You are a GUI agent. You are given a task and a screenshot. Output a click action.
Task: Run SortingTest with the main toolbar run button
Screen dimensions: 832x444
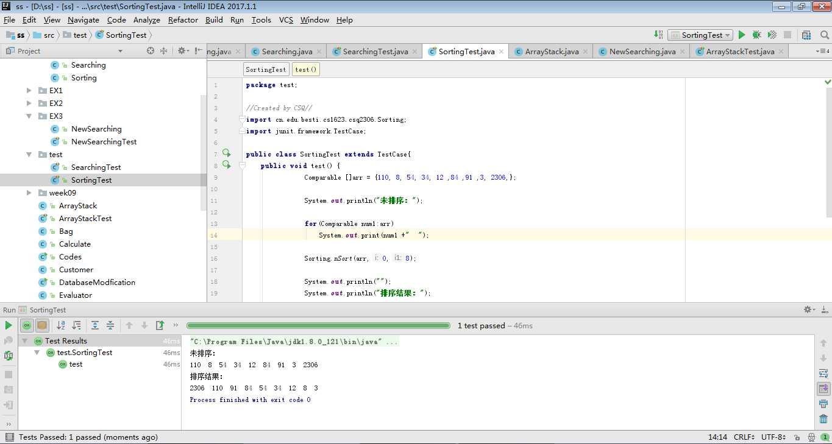click(x=742, y=35)
